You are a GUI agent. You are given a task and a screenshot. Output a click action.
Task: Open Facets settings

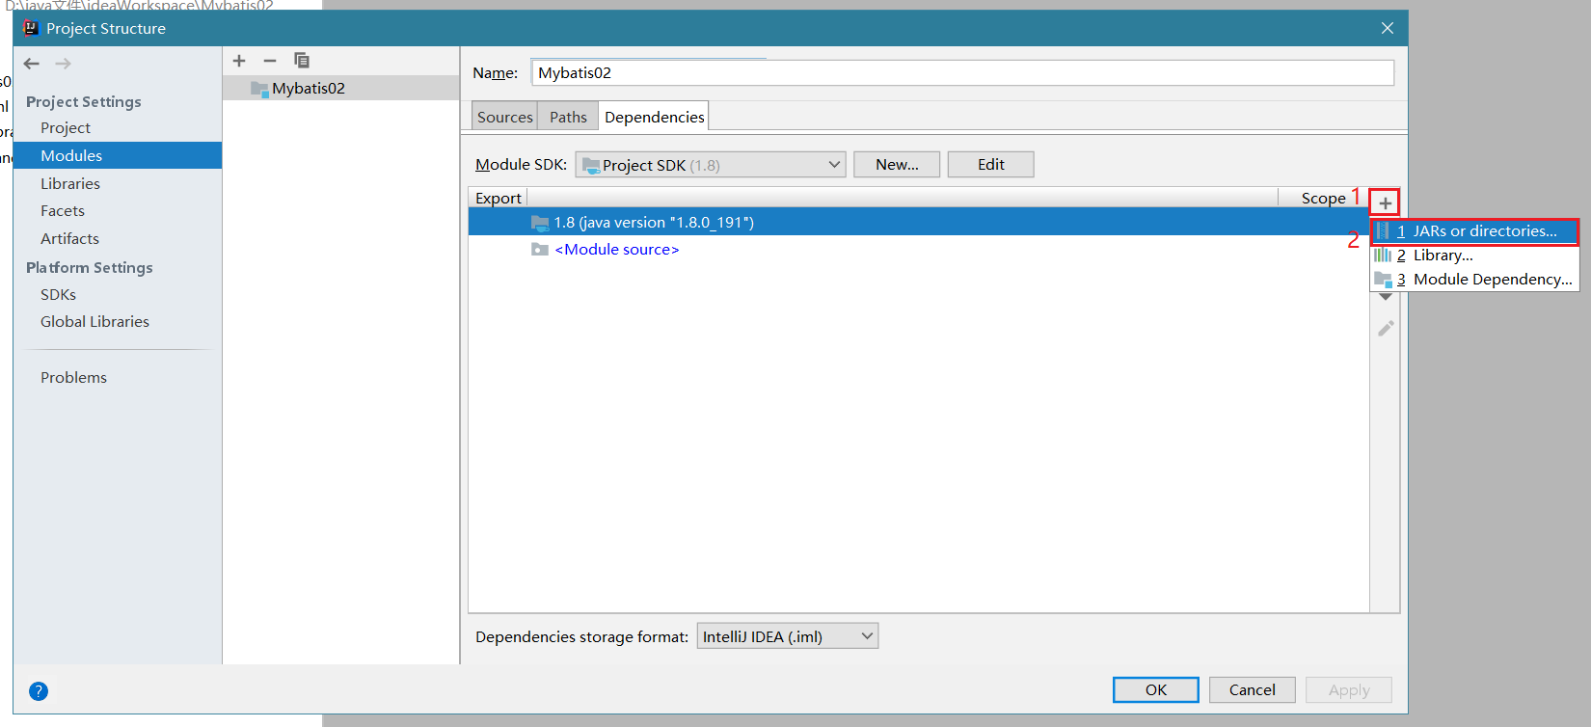click(63, 210)
